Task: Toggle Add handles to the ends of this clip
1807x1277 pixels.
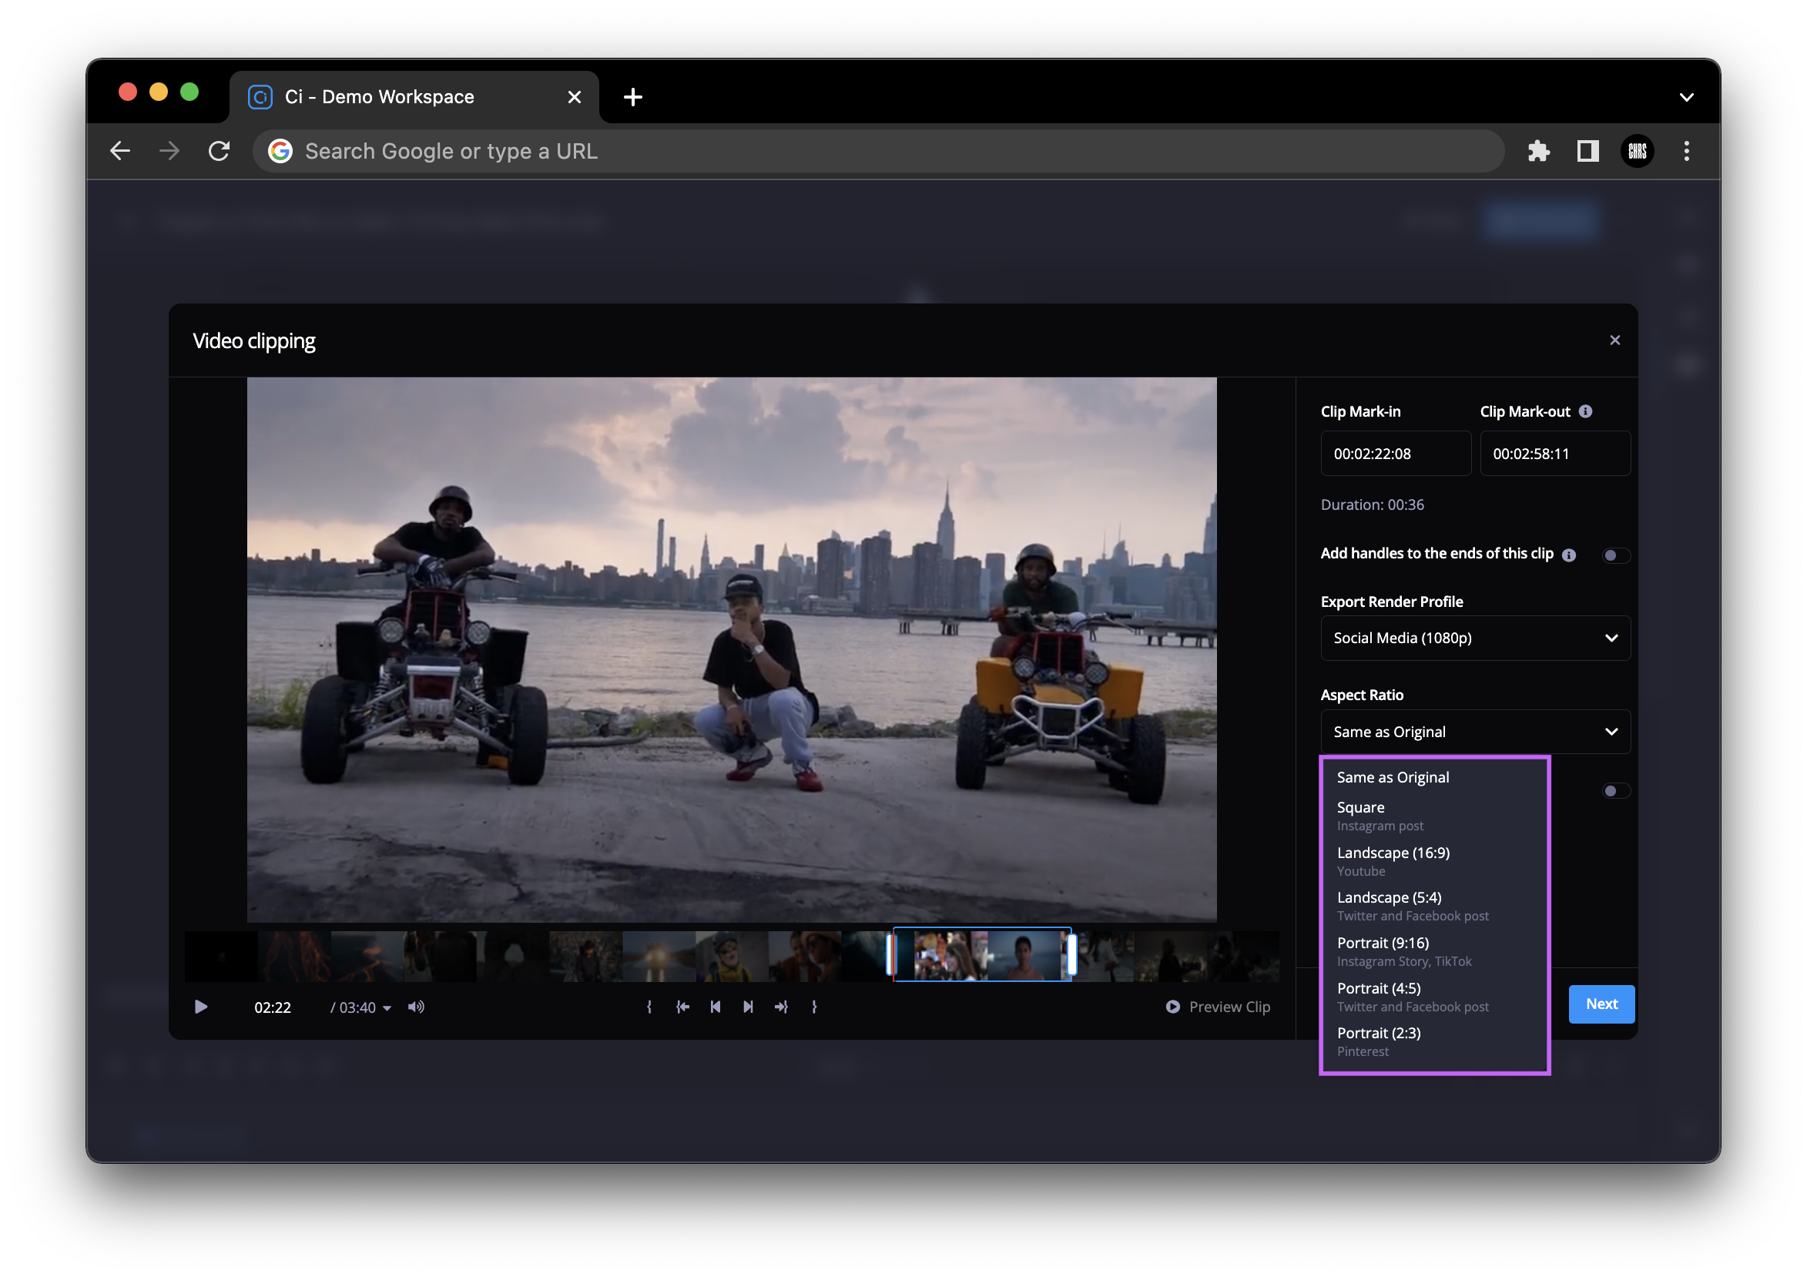Action: [1616, 555]
